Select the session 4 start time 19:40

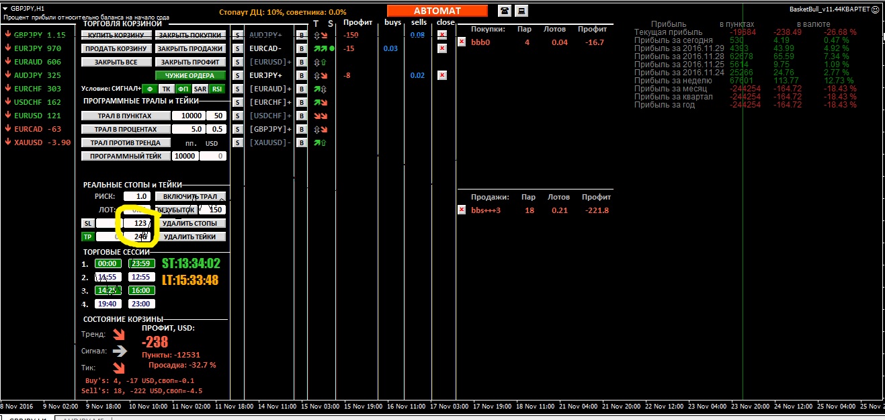point(108,304)
